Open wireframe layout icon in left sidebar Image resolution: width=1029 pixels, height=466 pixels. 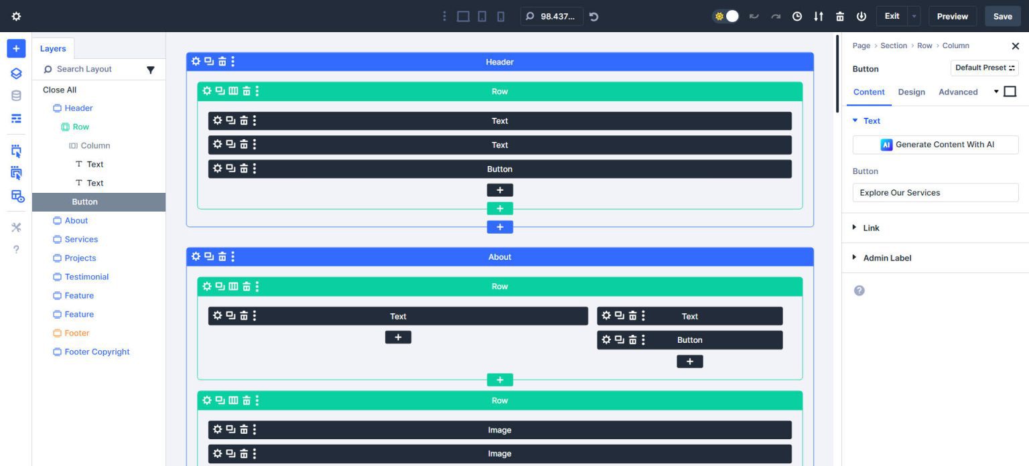tap(16, 119)
